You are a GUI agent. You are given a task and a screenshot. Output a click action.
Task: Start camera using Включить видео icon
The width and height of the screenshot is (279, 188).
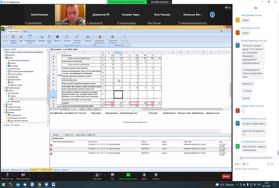(x=23, y=175)
